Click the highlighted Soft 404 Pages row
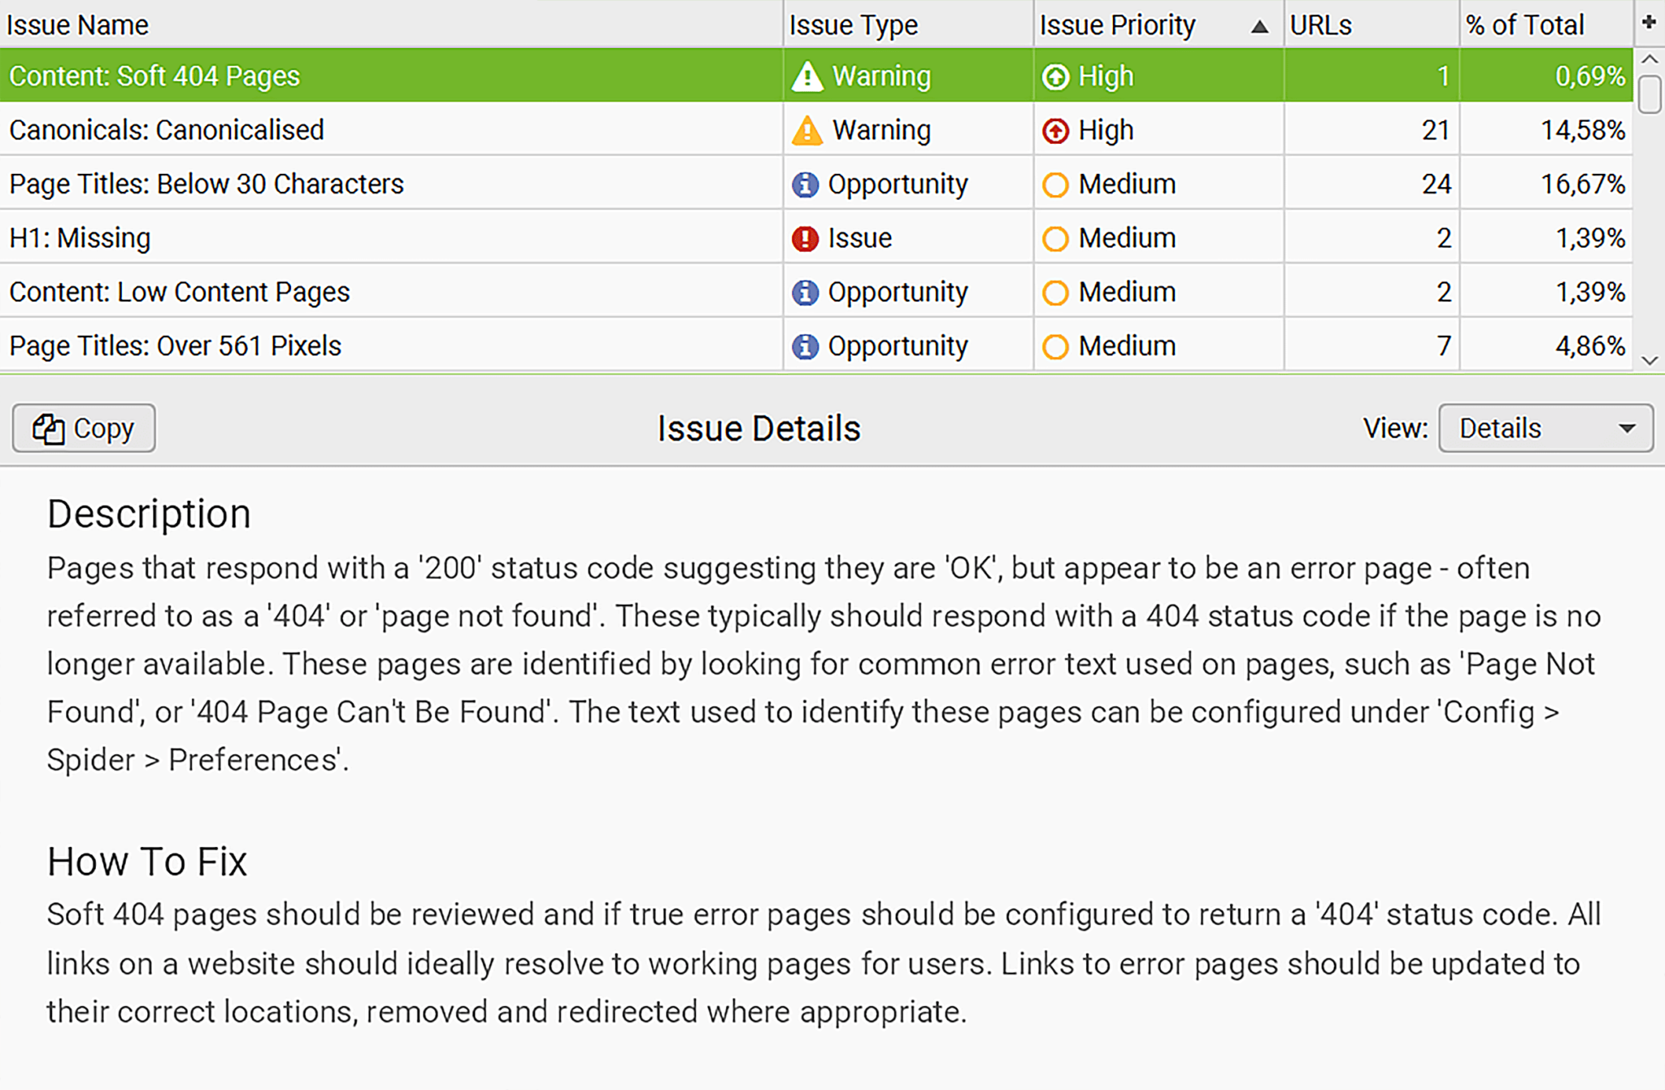The height and width of the screenshot is (1090, 1665). tap(832, 76)
